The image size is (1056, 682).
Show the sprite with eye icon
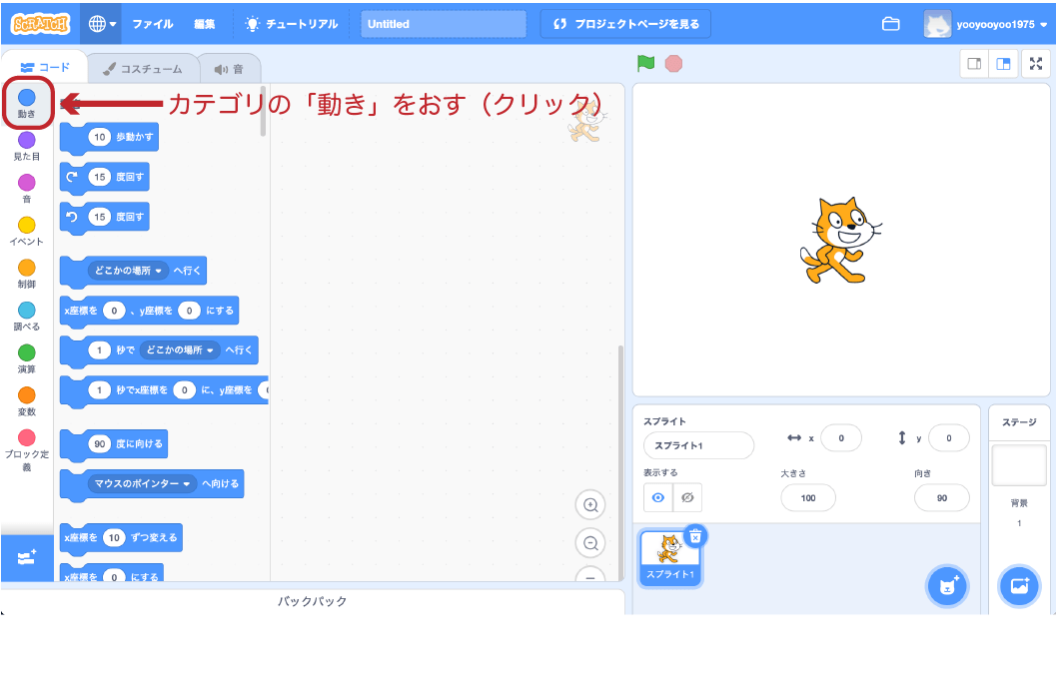coord(658,497)
